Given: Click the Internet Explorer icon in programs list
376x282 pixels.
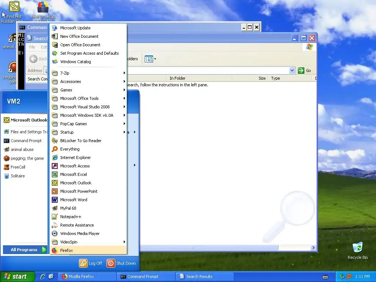Looking at the screenshot, I should coord(55,157).
